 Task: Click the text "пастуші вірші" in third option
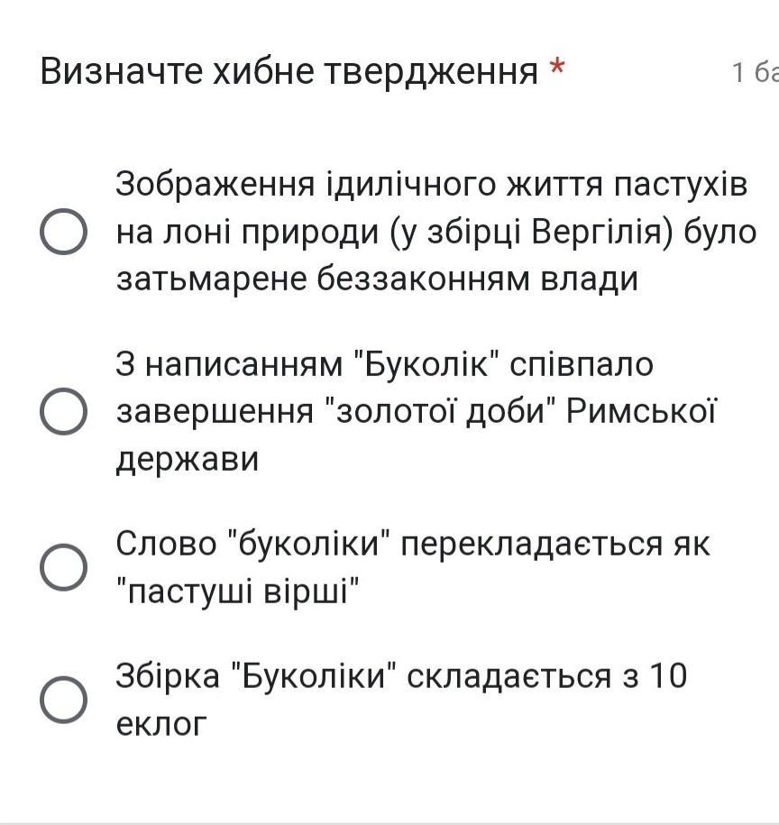[238, 591]
